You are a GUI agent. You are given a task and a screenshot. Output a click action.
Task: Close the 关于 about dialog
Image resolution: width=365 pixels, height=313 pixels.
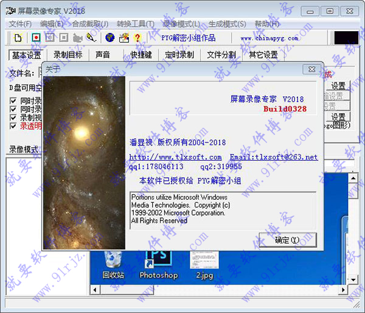coord(311,69)
